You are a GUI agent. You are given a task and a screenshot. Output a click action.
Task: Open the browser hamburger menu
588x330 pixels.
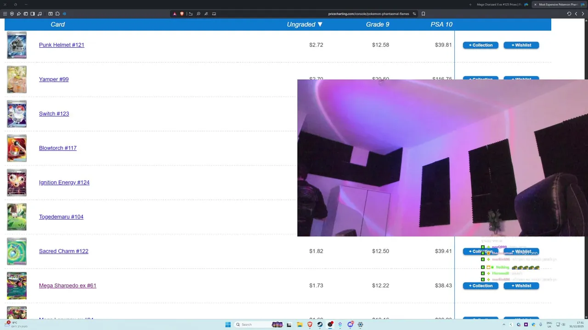(x=5, y=14)
